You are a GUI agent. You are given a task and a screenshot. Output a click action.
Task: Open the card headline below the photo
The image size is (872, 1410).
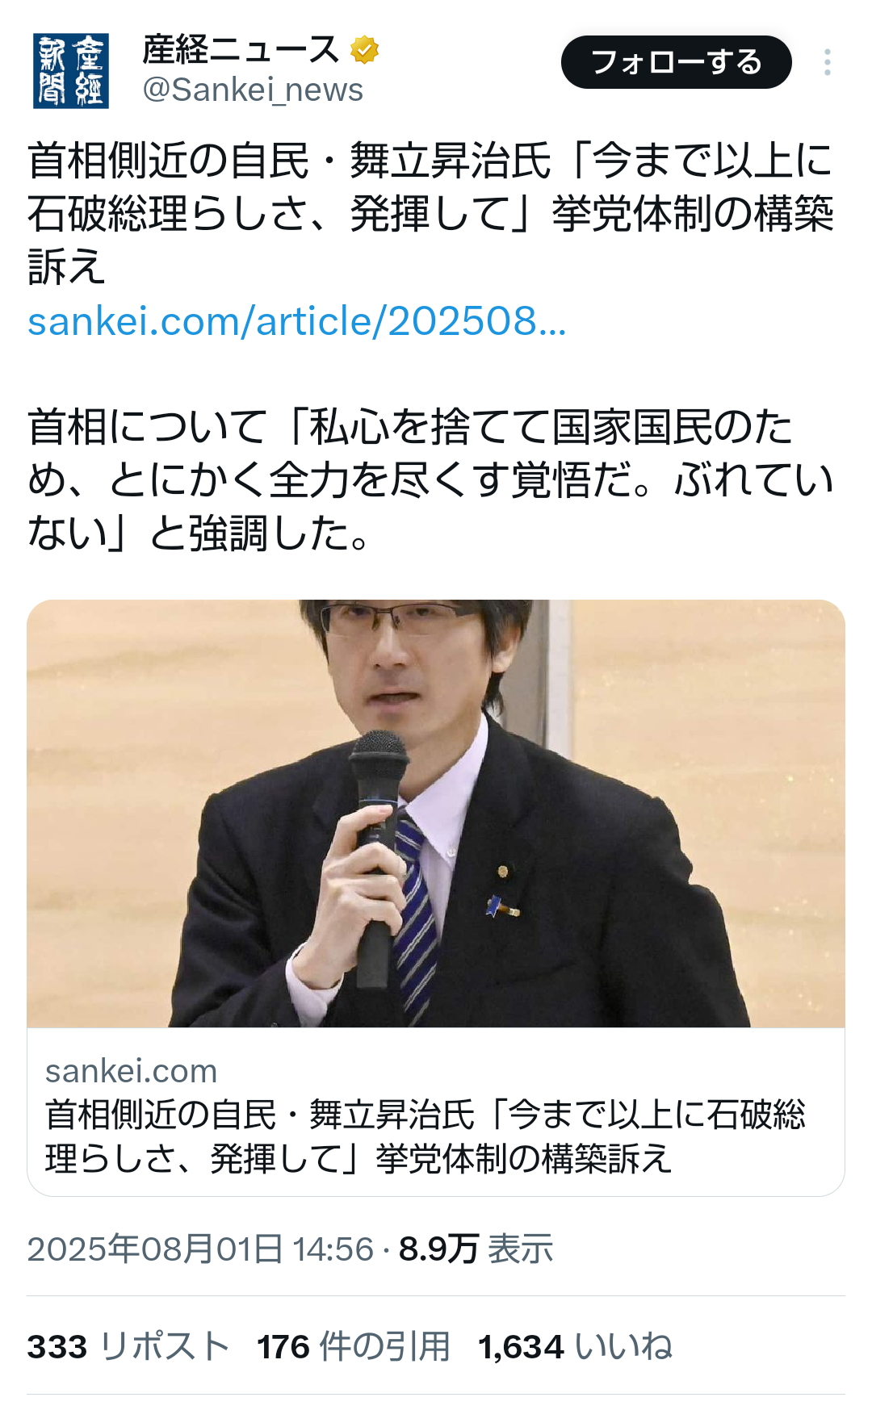[x=426, y=1136]
